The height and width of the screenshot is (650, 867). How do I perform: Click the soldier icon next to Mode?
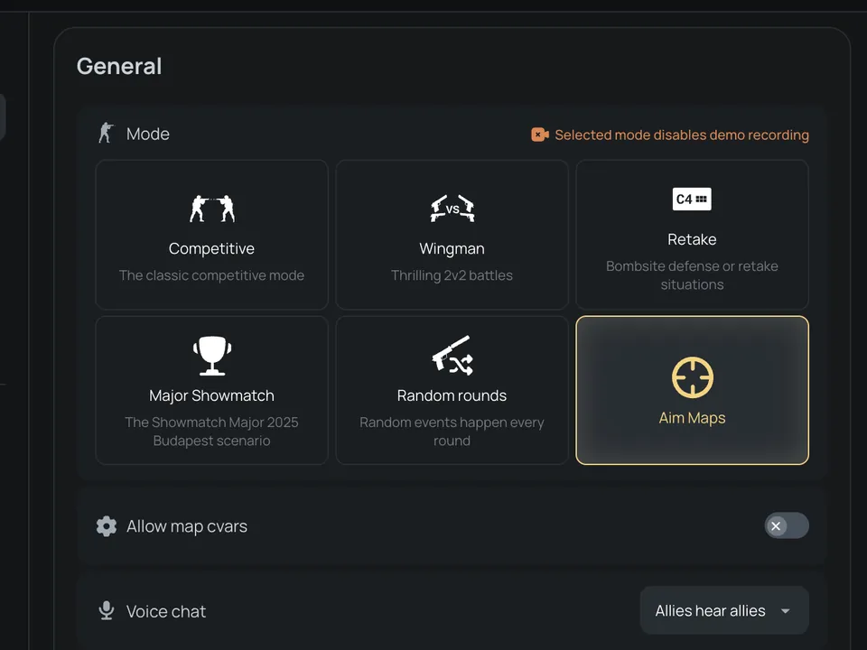pos(106,134)
